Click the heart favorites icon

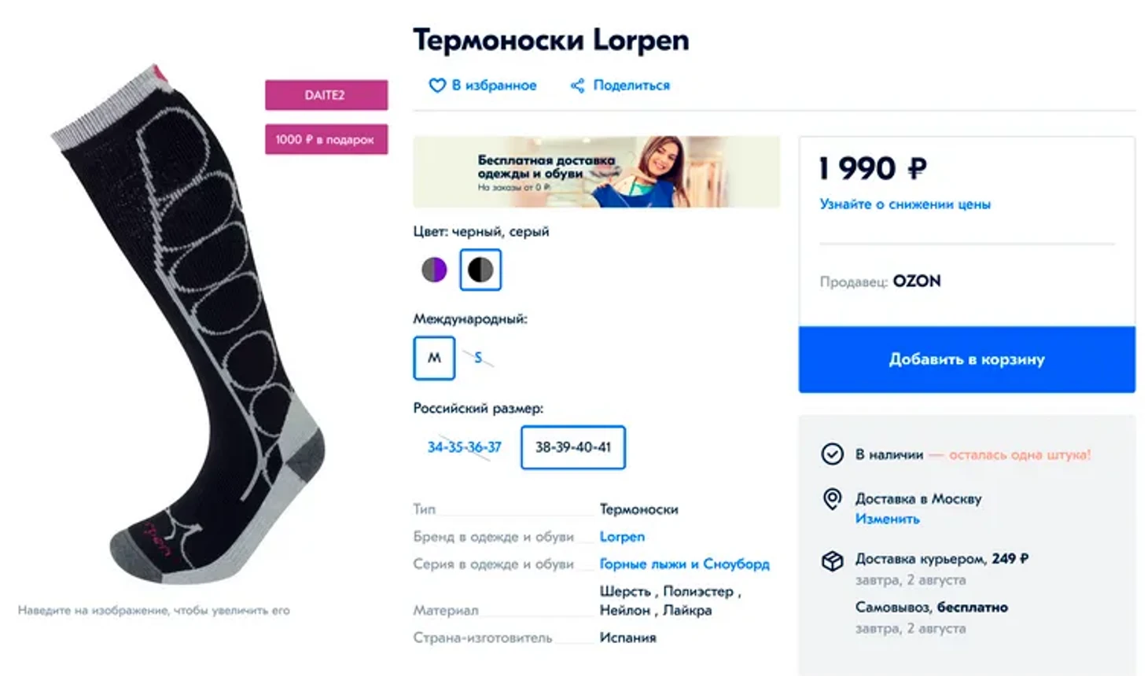(436, 86)
